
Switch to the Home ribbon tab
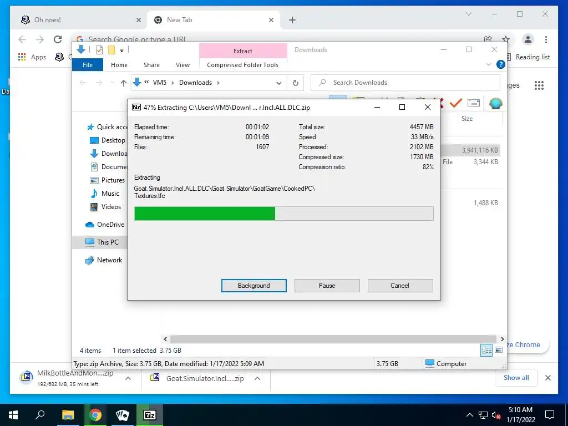point(119,65)
